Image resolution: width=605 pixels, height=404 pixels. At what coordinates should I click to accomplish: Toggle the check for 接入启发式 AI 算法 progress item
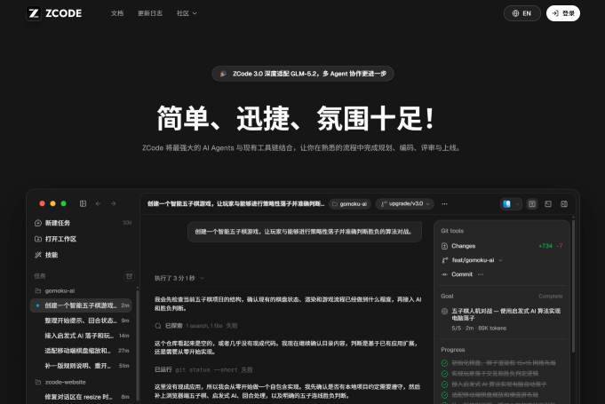444,384
